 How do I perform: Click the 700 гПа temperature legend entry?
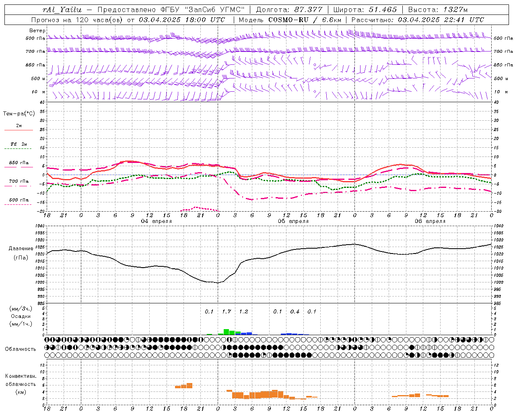click(x=19, y=181)
